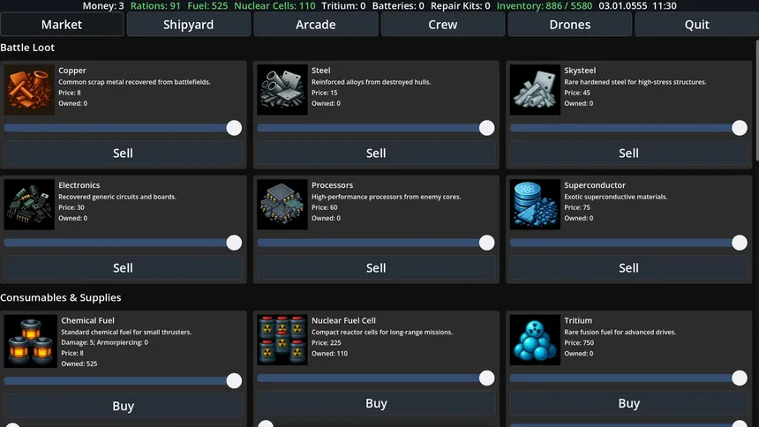The width and height of the screenshot is (759, 427).
Task: Sell Skysteel using its button
Action: [628, 153]
